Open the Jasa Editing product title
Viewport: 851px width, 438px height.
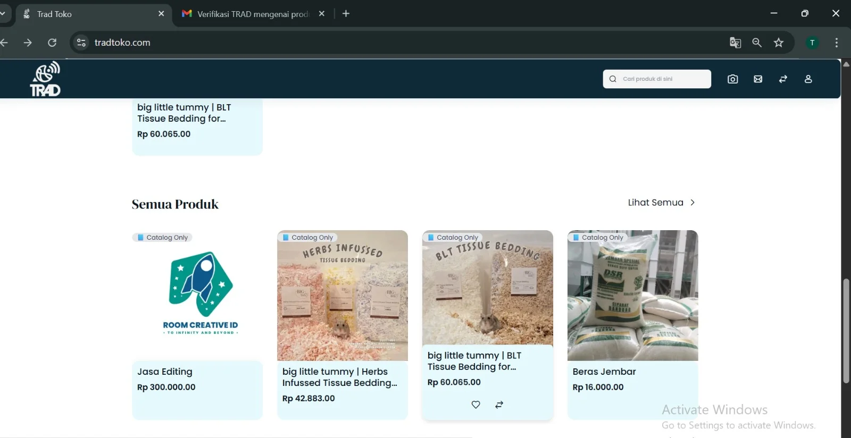pyautogui.click(x=165, y=372)
